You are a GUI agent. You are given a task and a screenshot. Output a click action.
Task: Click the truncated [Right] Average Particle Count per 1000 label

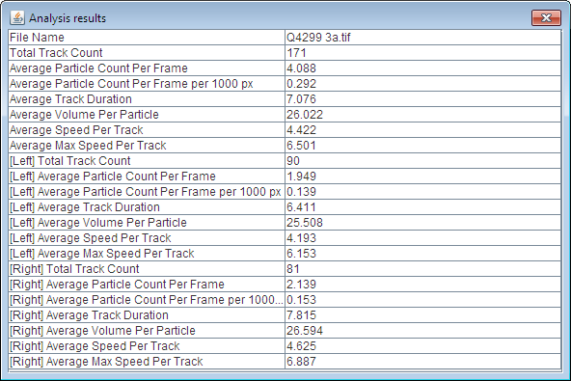[x=147, y=300]
